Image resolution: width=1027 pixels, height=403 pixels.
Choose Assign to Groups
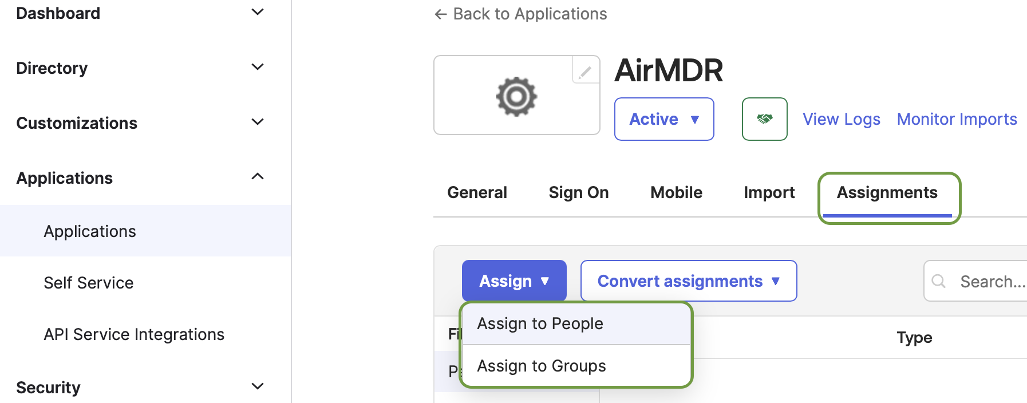coord(576,366)
